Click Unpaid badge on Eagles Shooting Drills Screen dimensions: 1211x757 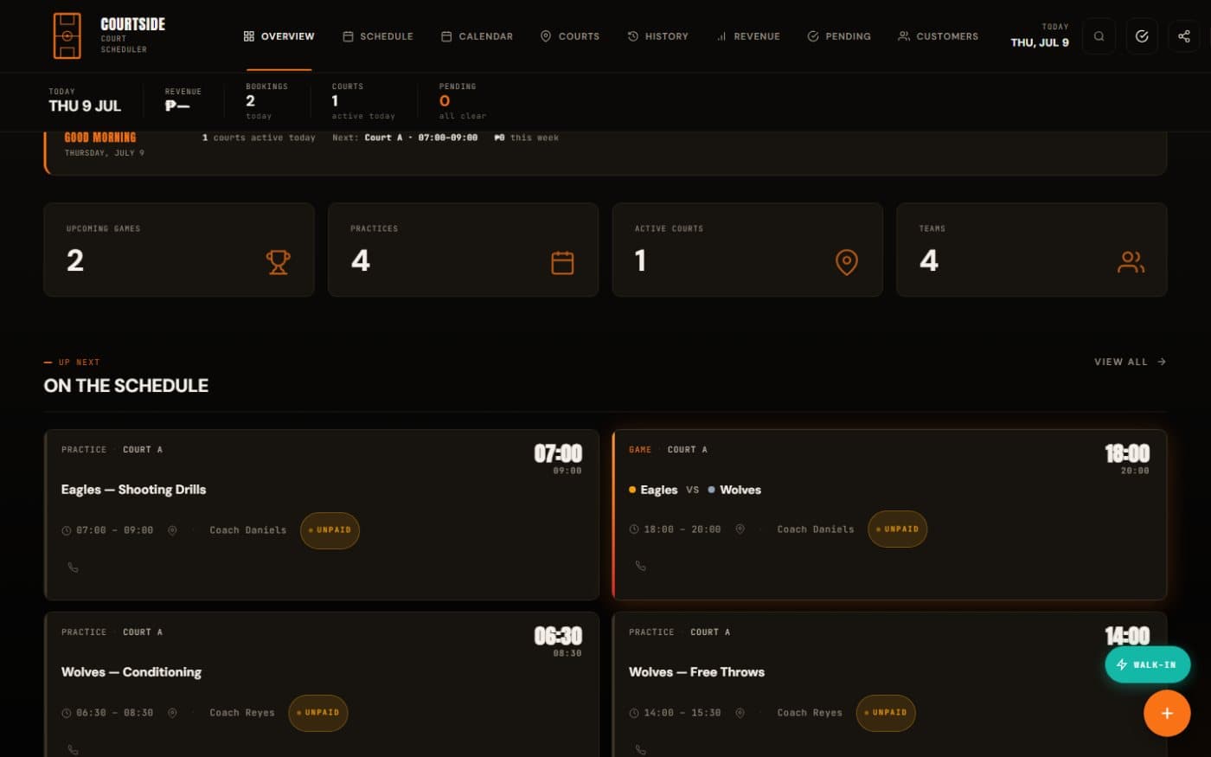tap(330, 530)
